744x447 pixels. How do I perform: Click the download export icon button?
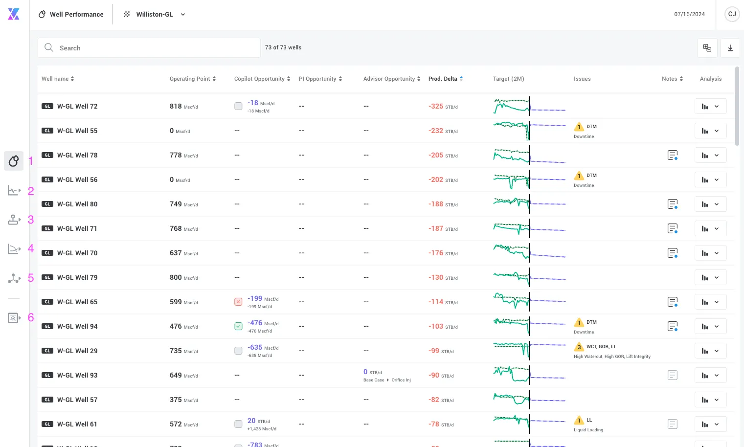(x=730, y=48)
